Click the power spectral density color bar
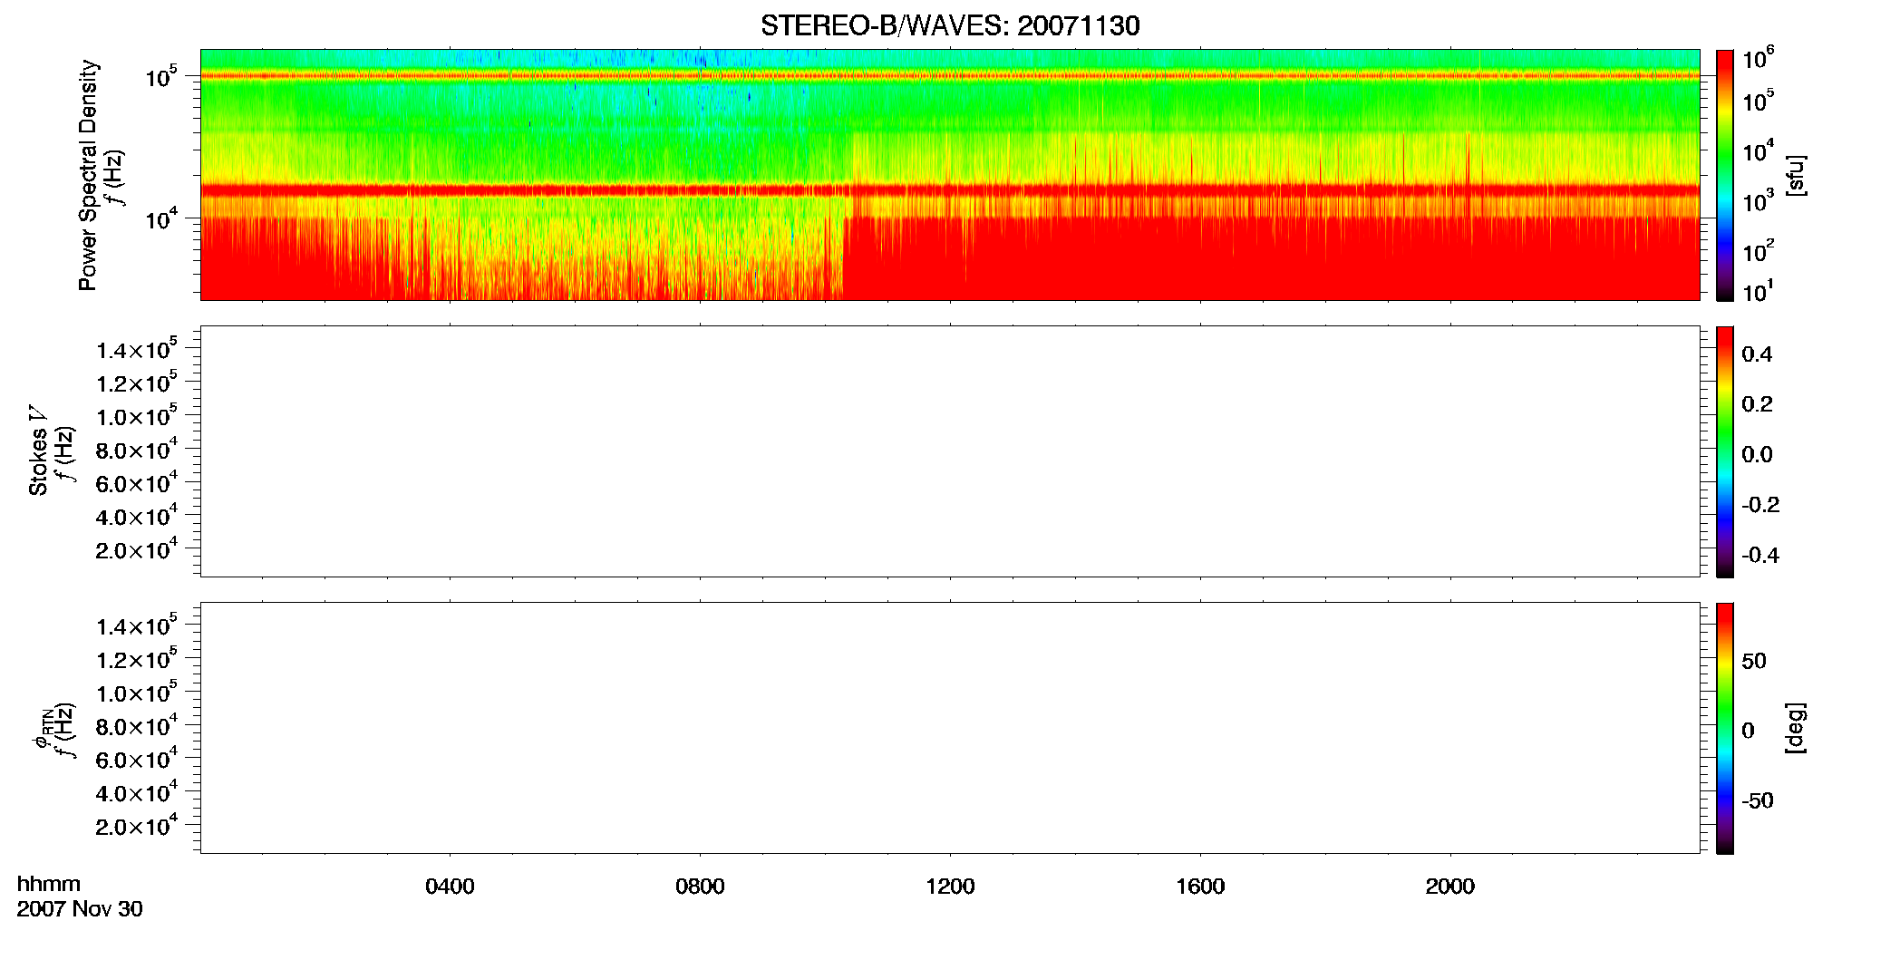Screen dimensions: 1900x979 click(x=1725, y=175)
